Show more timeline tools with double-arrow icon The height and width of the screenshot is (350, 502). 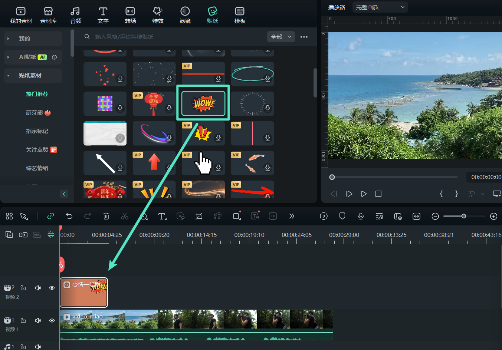point(292,216)
